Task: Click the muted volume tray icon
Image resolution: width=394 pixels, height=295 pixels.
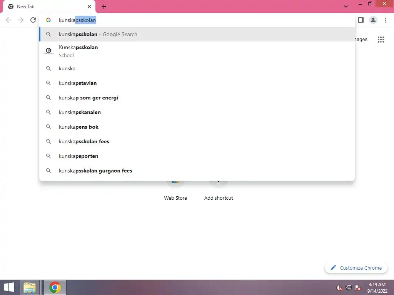Action: coord(339,288)
